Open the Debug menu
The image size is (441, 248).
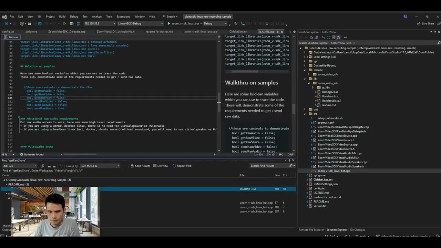coord(74,17)
